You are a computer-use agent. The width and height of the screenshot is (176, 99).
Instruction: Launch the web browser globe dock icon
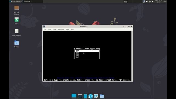90,96
